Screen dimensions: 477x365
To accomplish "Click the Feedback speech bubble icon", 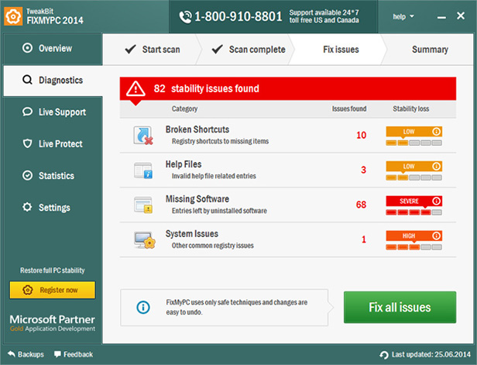I will point(57,354).
